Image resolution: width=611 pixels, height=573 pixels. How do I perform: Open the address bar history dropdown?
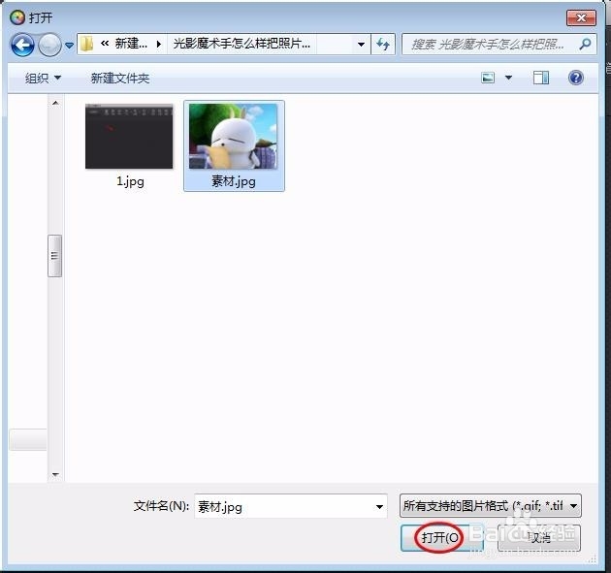[361, 44]
